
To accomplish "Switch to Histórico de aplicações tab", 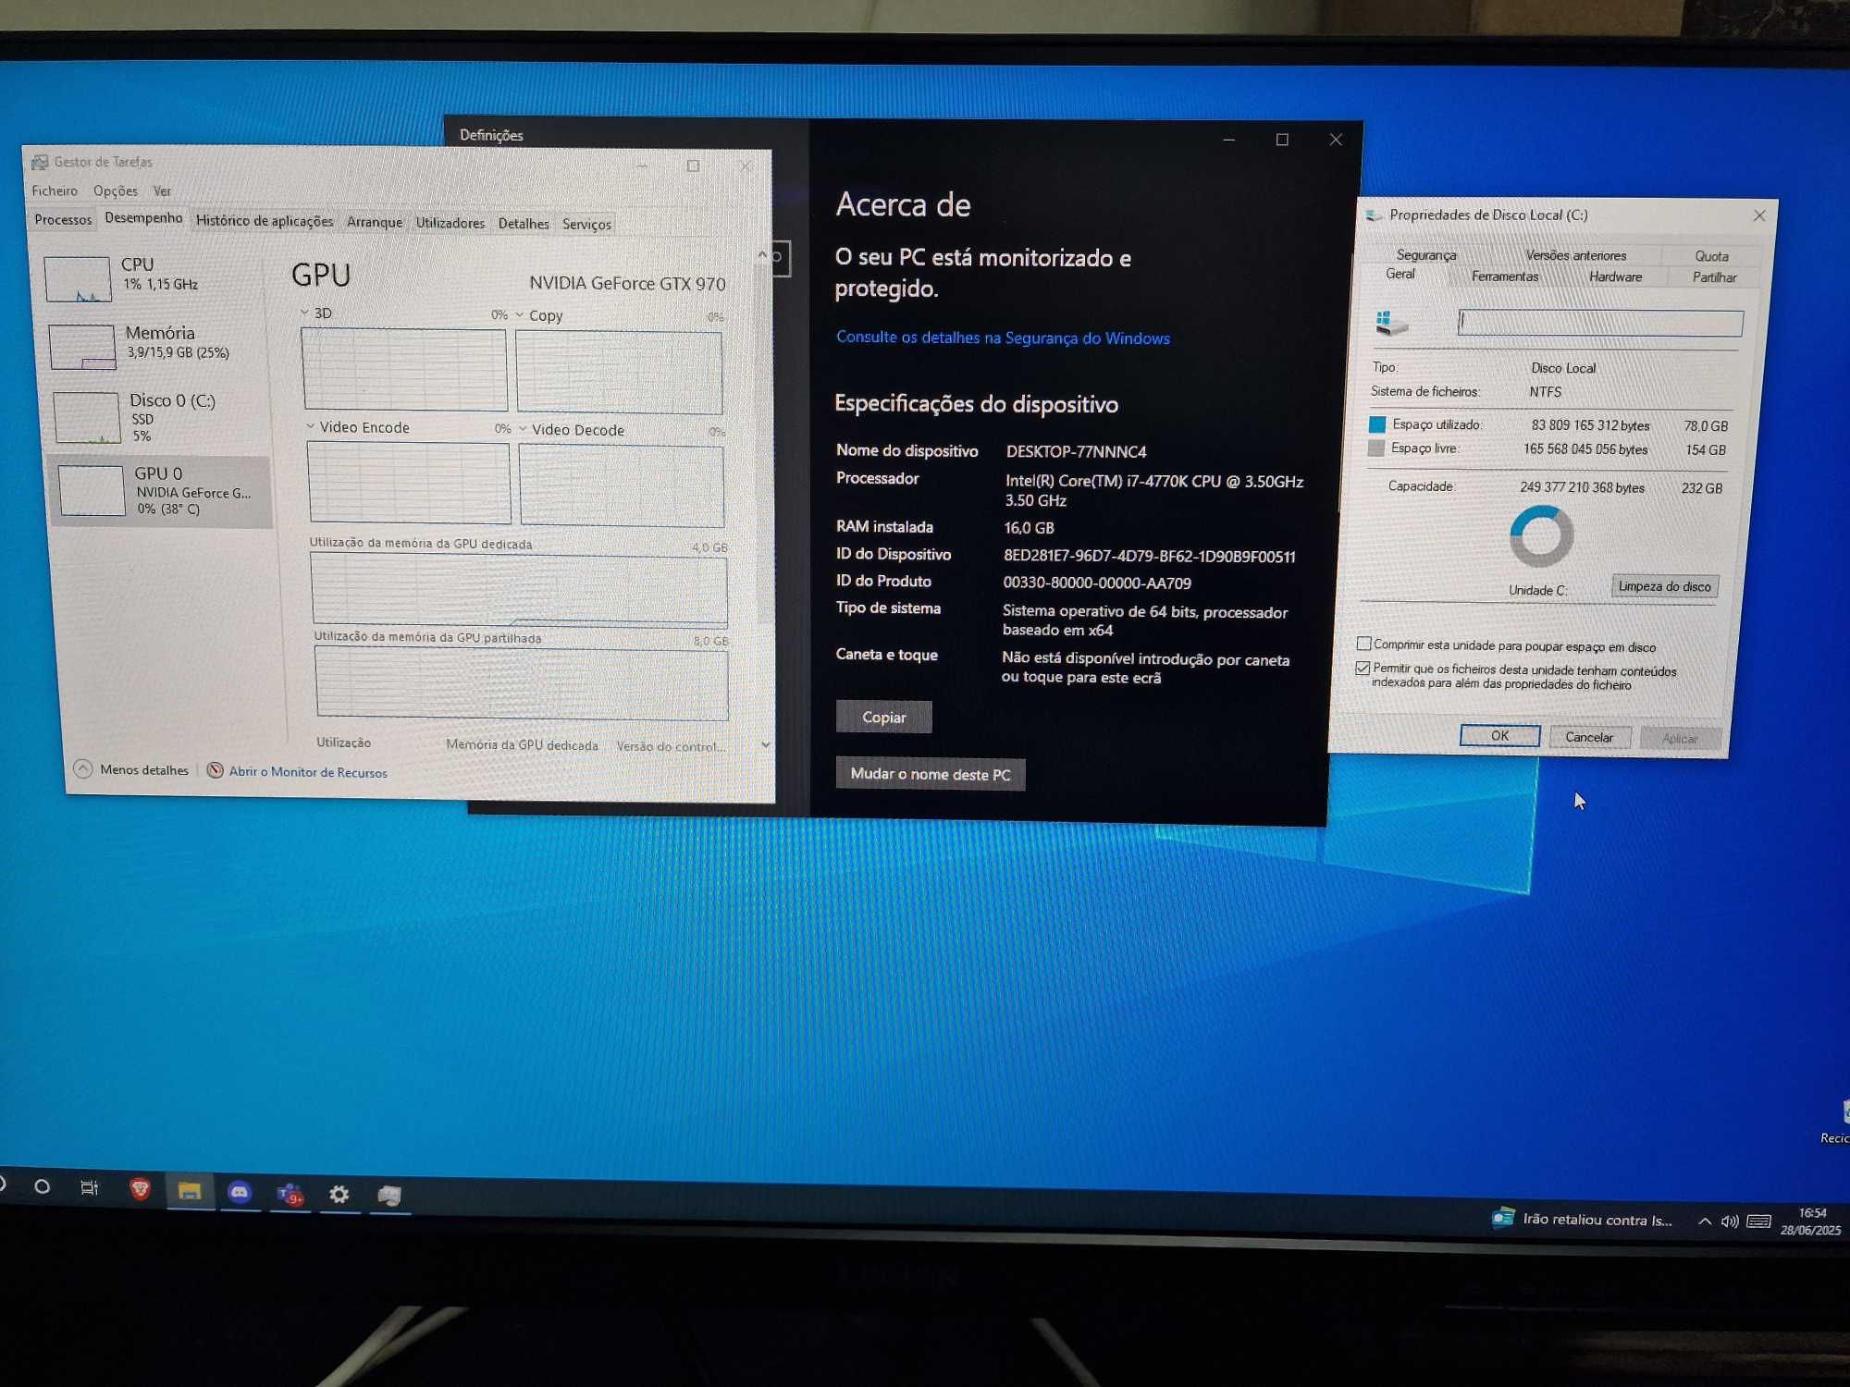I will point(265,221).
